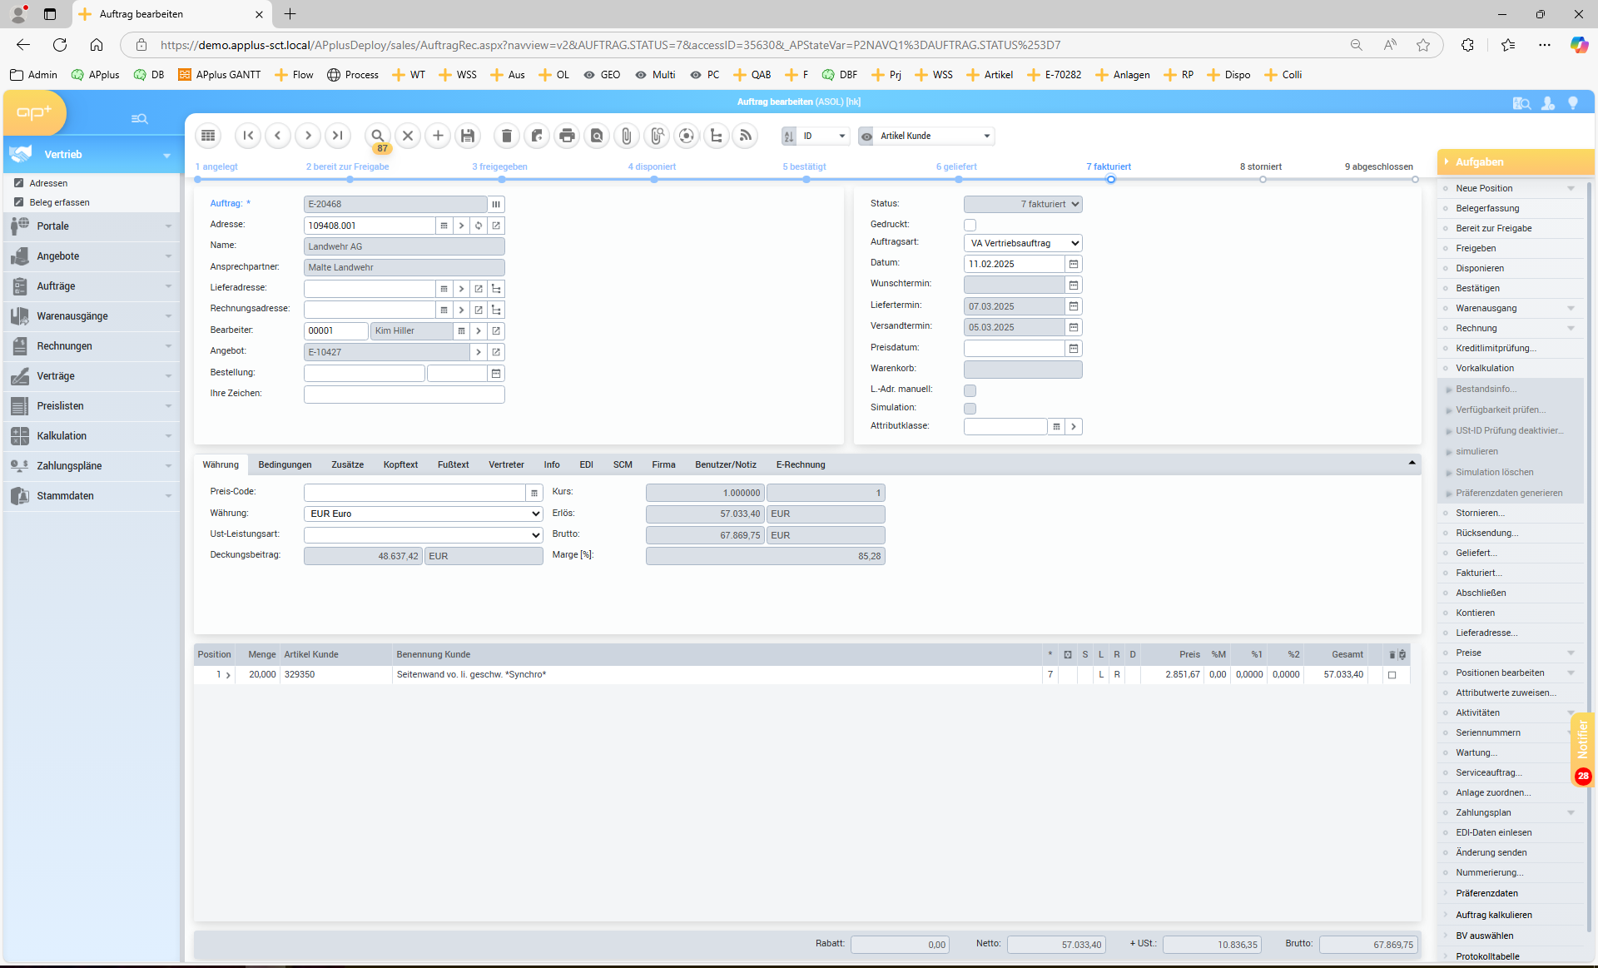Click Stornieren... task

1480,513
